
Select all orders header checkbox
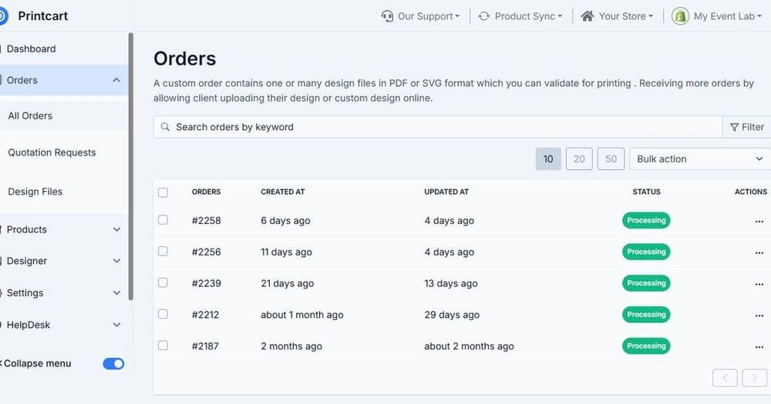[x=163, y=192]
